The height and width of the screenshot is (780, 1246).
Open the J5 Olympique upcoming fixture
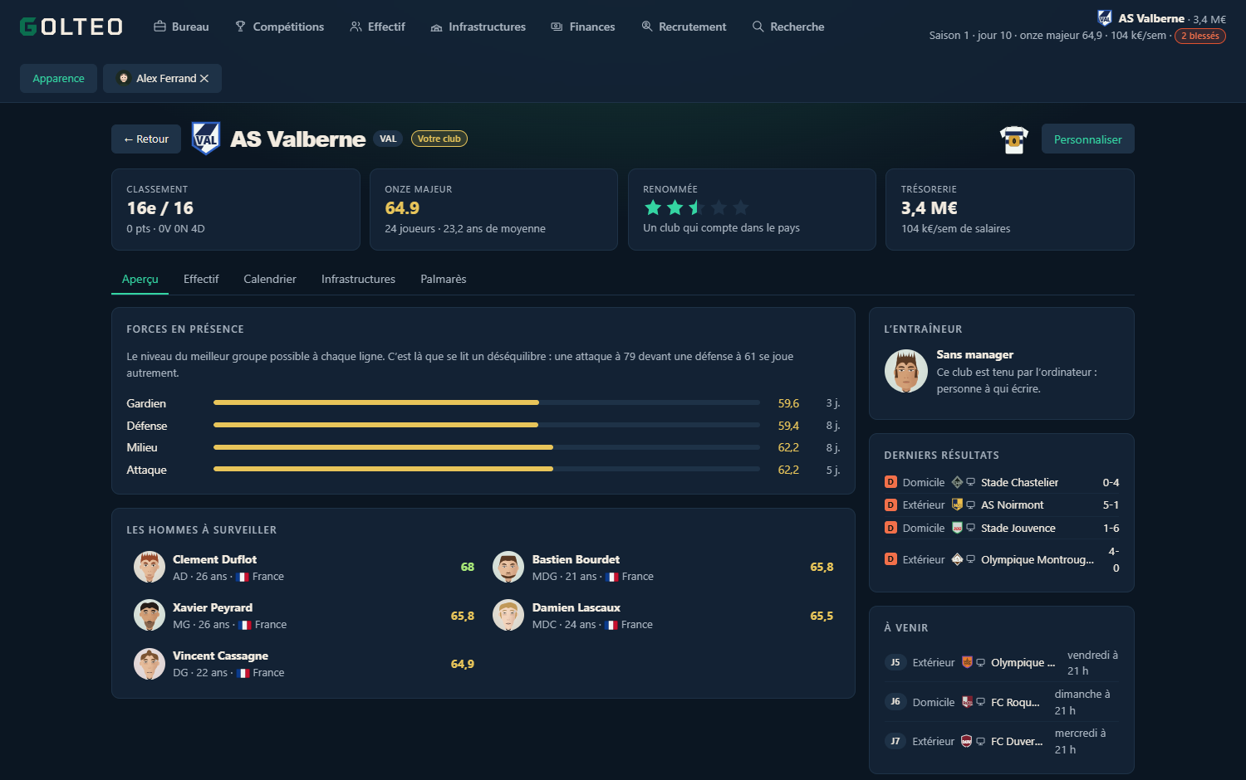coord(1002,662)
